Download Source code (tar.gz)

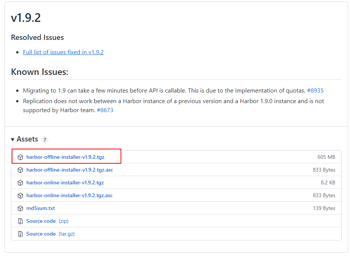tap(50, 234)
